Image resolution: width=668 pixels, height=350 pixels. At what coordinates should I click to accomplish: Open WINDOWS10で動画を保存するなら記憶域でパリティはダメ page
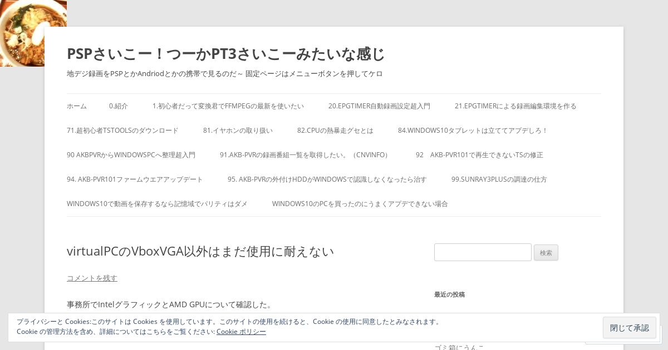[157, 204]
